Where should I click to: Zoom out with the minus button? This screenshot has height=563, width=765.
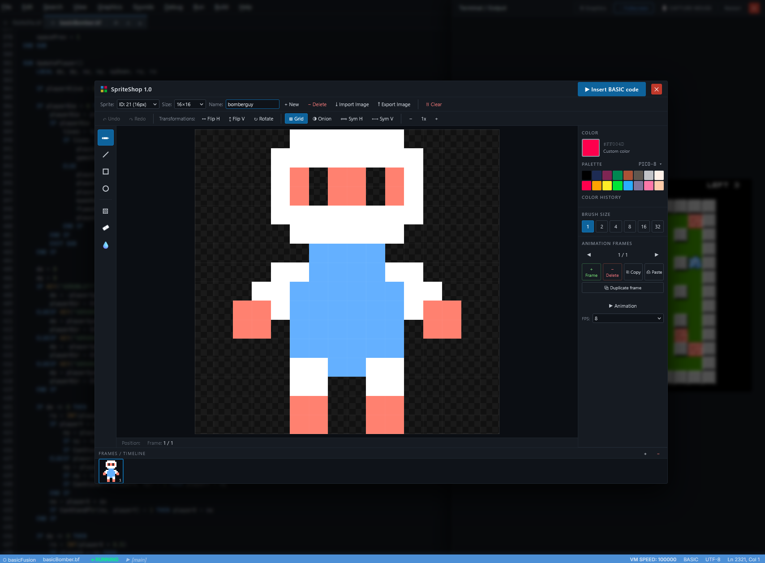411,119
